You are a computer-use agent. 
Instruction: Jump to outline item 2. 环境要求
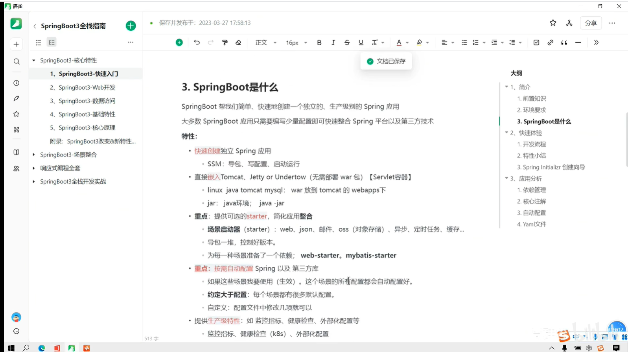pyautogui.click(x=531, y=110)
